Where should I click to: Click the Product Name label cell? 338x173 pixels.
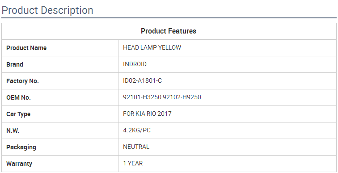click(x=60, y=48)
